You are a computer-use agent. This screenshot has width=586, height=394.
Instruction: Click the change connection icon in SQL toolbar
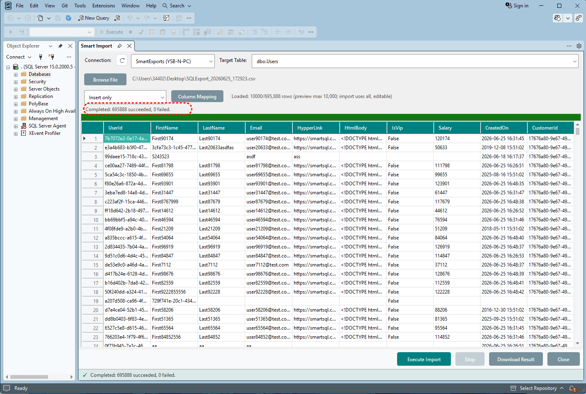tap(21, 32)
